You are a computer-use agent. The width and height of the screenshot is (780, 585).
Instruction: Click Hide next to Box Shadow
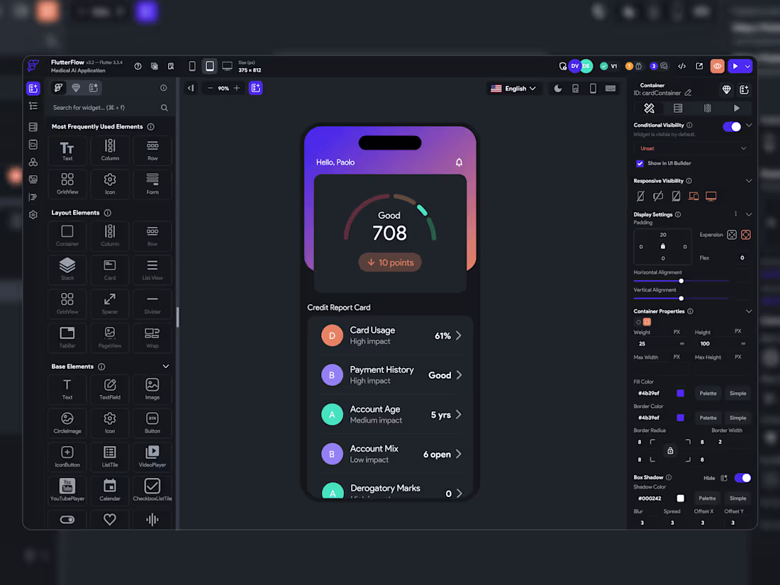click(x=709, y=478)
